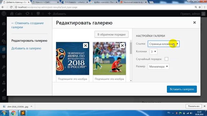Click the browser back arrow

point(3,7)
